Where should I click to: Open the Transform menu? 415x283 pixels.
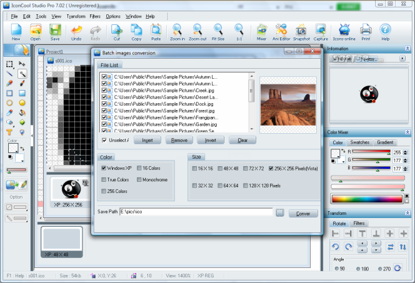tap(76, 16)
